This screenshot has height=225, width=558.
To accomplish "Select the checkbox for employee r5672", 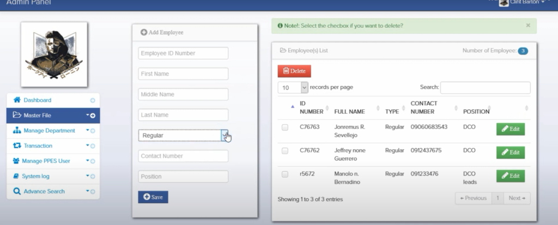I will pos(284,174).
